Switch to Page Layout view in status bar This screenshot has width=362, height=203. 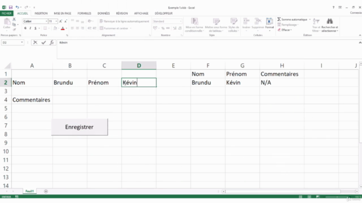click(309, 197)
